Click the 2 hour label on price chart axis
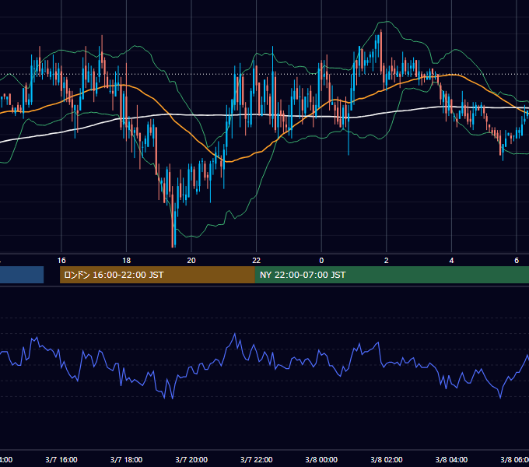This screenshot has width=529, height=467. [x=387, y=261]
